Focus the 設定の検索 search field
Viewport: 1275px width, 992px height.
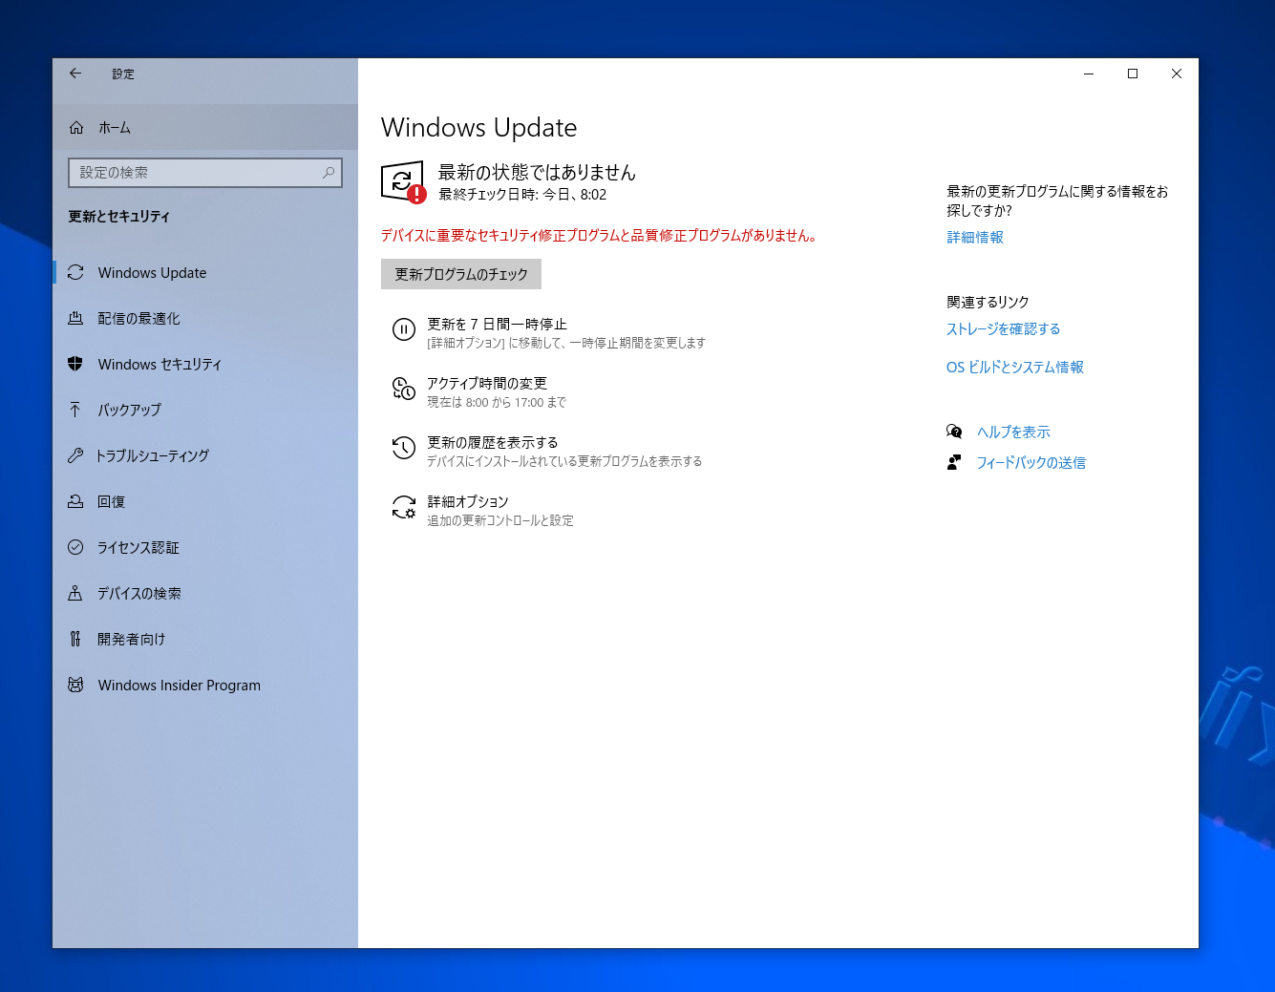(196, 173)
